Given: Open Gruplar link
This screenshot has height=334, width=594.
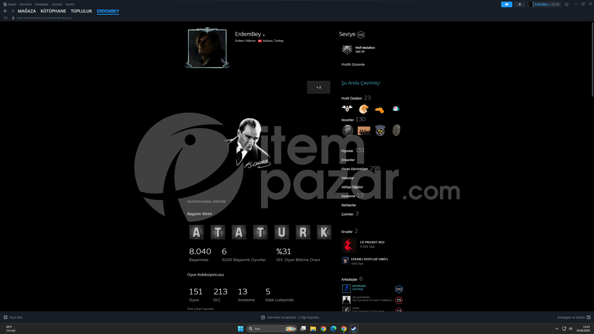Looking at the screenshot, I should click(x=347, y=232).
